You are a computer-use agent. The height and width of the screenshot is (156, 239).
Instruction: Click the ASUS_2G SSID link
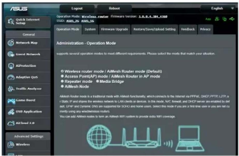tap(73, 21)
